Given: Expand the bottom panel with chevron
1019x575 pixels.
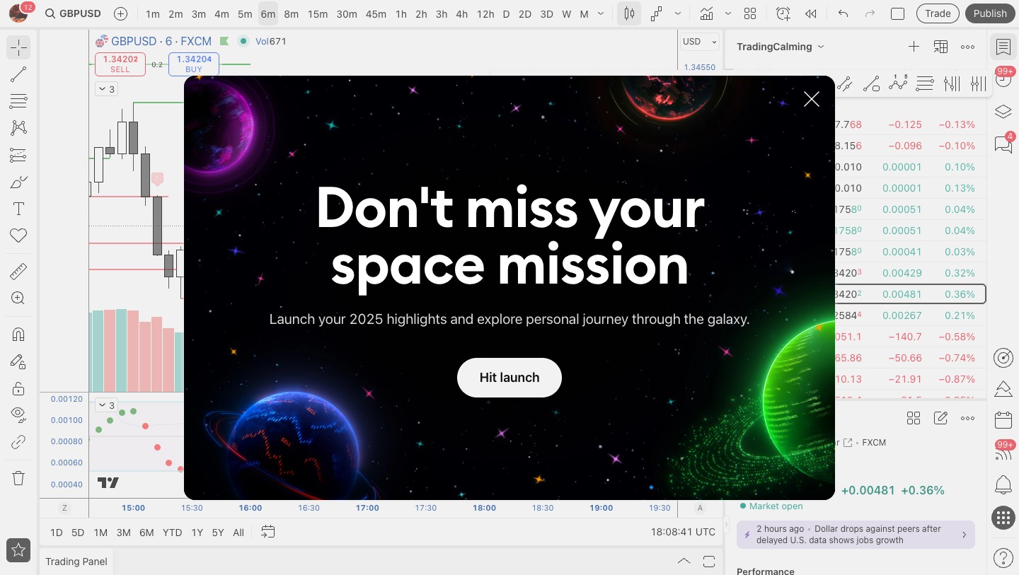Looking at the screenshot, I should point(684,562).
